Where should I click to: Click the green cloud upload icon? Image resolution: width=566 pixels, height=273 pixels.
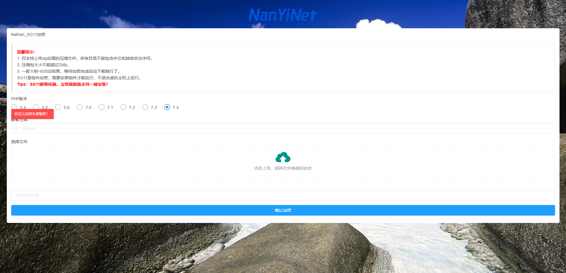[x=283, y=157]
